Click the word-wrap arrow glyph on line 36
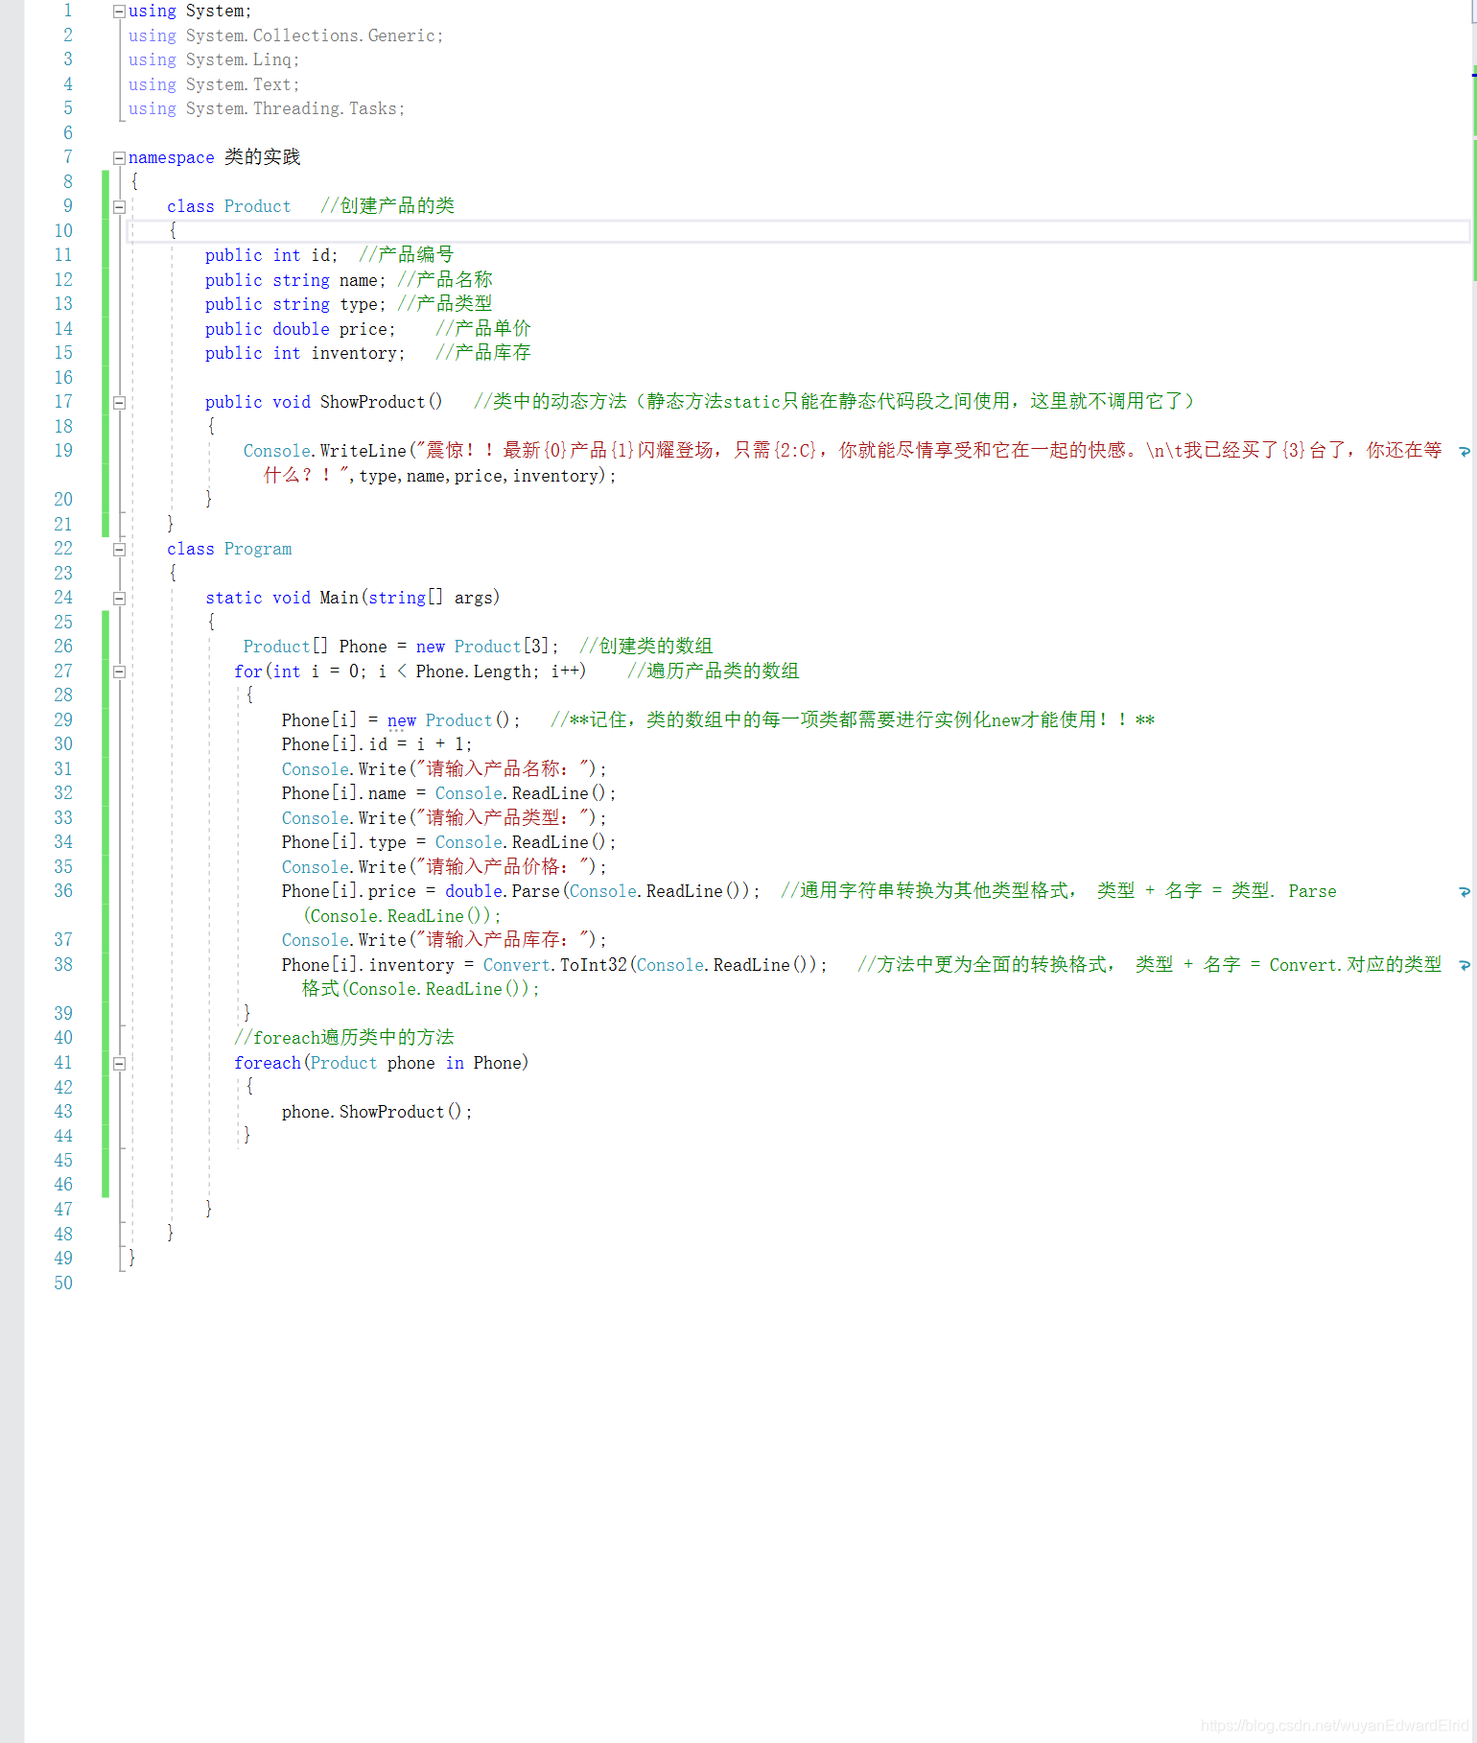 click(x=1464, y=892)
